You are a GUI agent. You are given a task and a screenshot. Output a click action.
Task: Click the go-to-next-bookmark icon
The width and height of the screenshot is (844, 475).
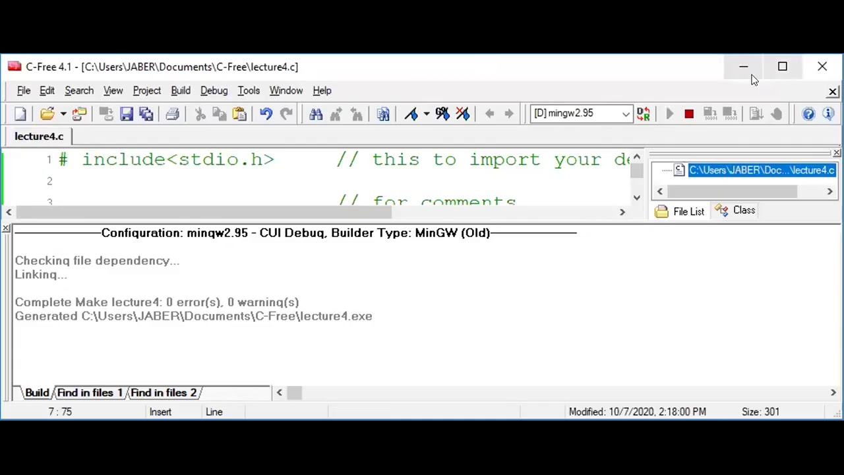442,114
